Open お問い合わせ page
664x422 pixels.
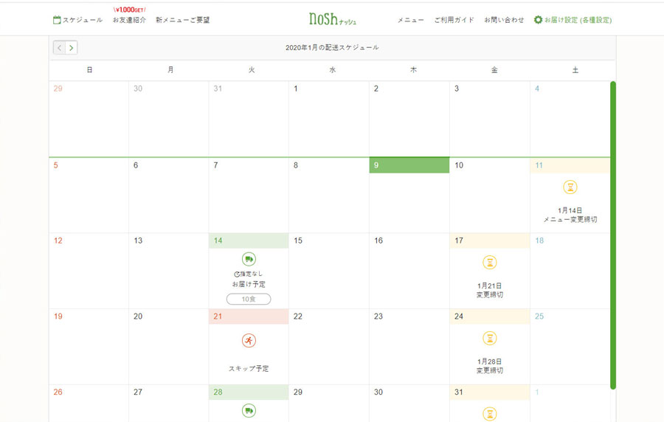click(x=504, y=20)
